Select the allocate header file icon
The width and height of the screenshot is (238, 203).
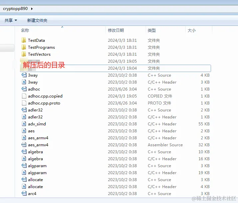pos(24,186)
